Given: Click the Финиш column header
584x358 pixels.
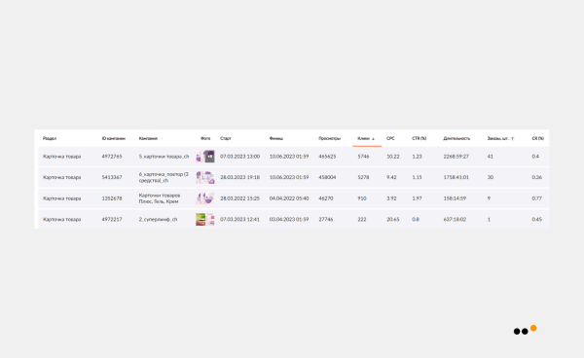Looking at the screenshot, I should click(x=276, y=138).
